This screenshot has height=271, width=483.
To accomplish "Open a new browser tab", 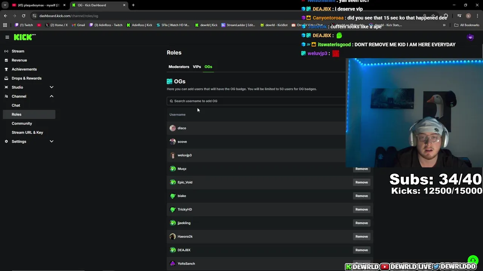I will (133, 5).
